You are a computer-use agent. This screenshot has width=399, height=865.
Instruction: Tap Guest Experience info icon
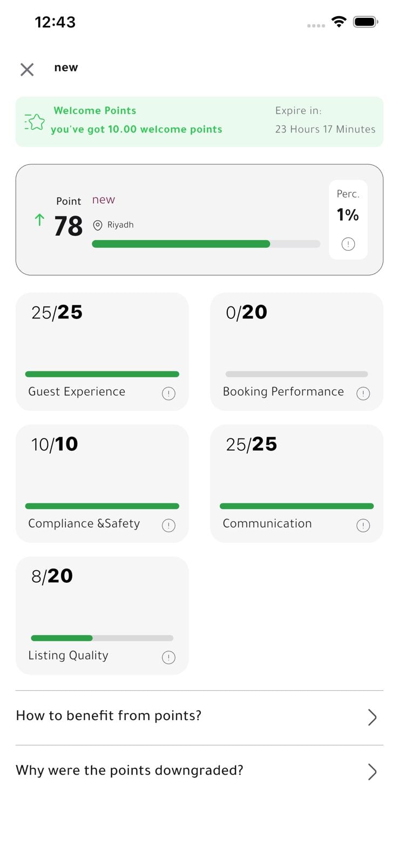168,393
